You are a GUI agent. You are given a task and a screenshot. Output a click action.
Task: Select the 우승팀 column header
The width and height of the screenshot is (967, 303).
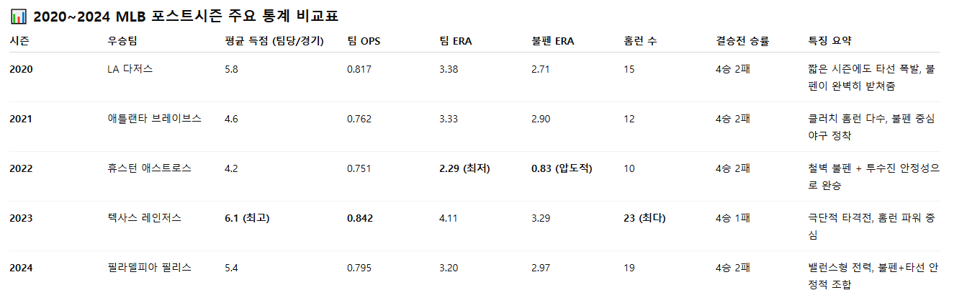(x=121, y=41)
